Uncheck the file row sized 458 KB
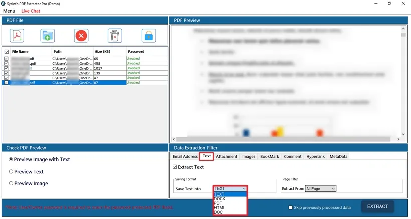411x219 pixels. coord(7,63)
